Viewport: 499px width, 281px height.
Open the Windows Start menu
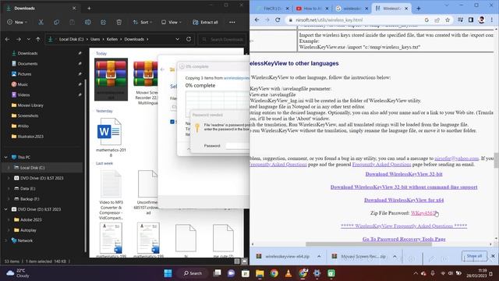[168, 273]
